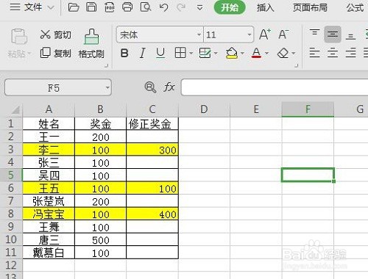The width and height of the screenshot is (368, 279).
Task: Set middle vertical alignment
Action: 333,35
